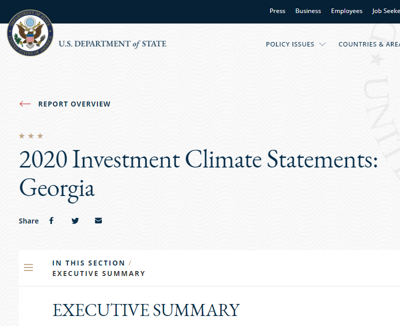The height and width of the screenshot is (326, 400).
Task: Open the Job Seekers link
Action: coord(386,11)
